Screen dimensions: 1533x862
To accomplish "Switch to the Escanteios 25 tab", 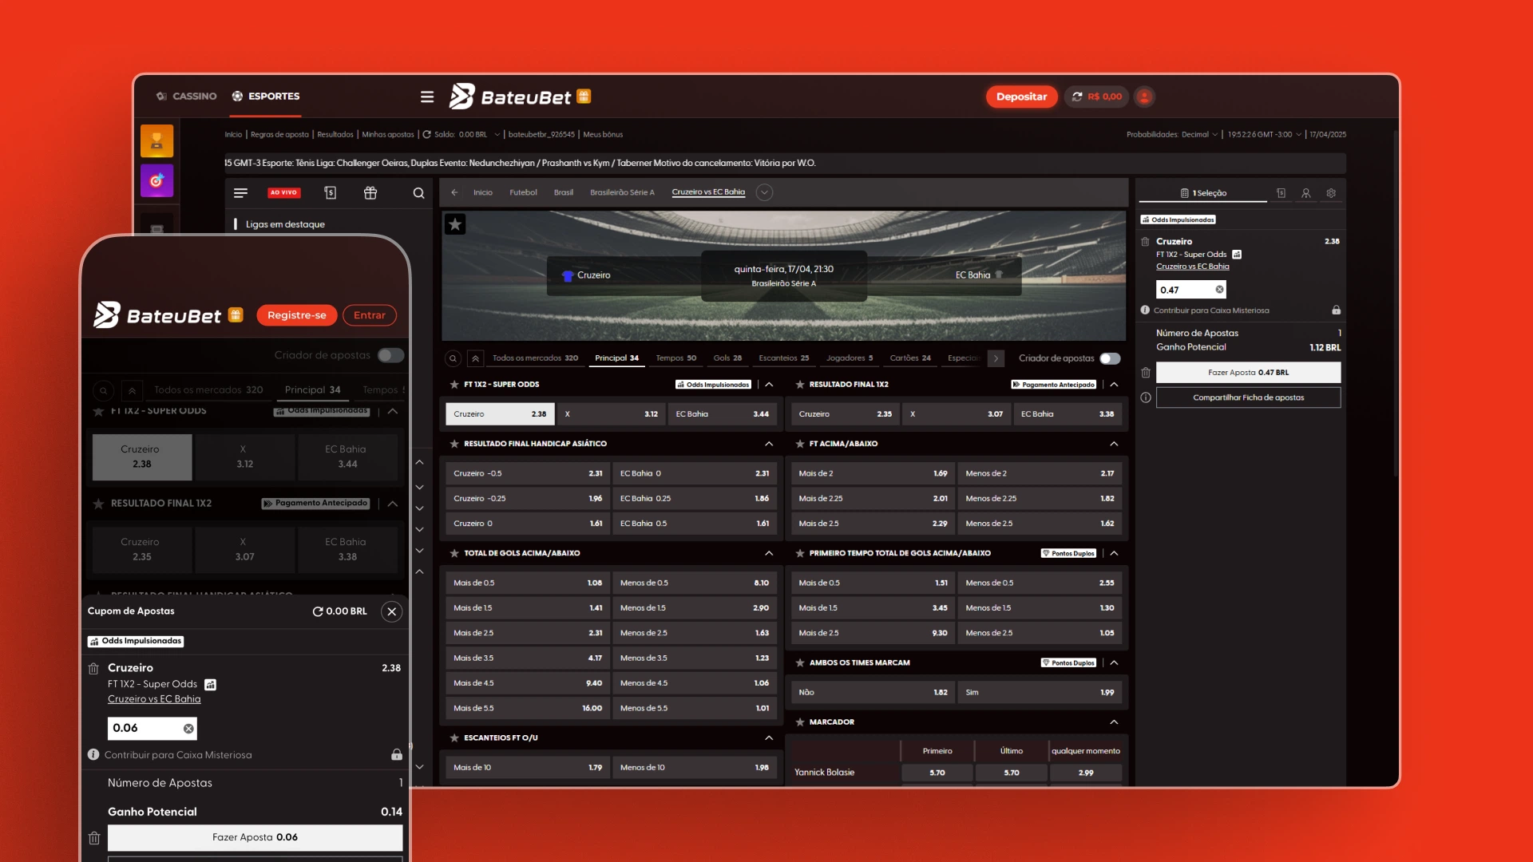I will (783, 358).
